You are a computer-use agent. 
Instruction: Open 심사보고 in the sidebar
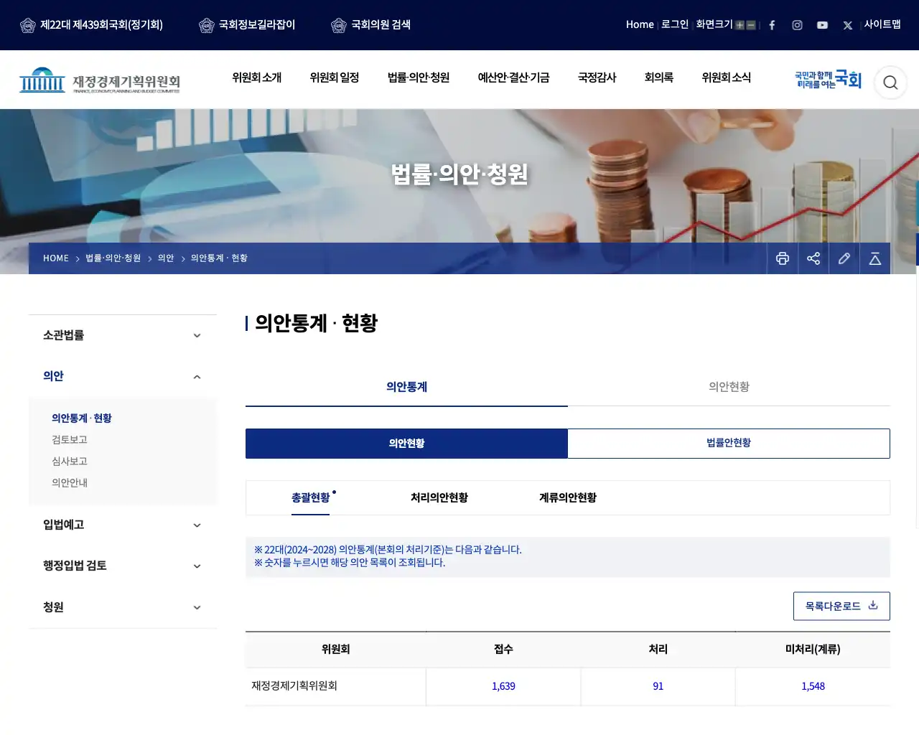tap(70, 462)
